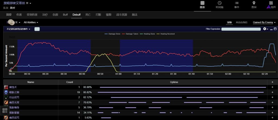Switch to the 治疗 healing tab
Viewport: 278px width, 120px height.
45,15
